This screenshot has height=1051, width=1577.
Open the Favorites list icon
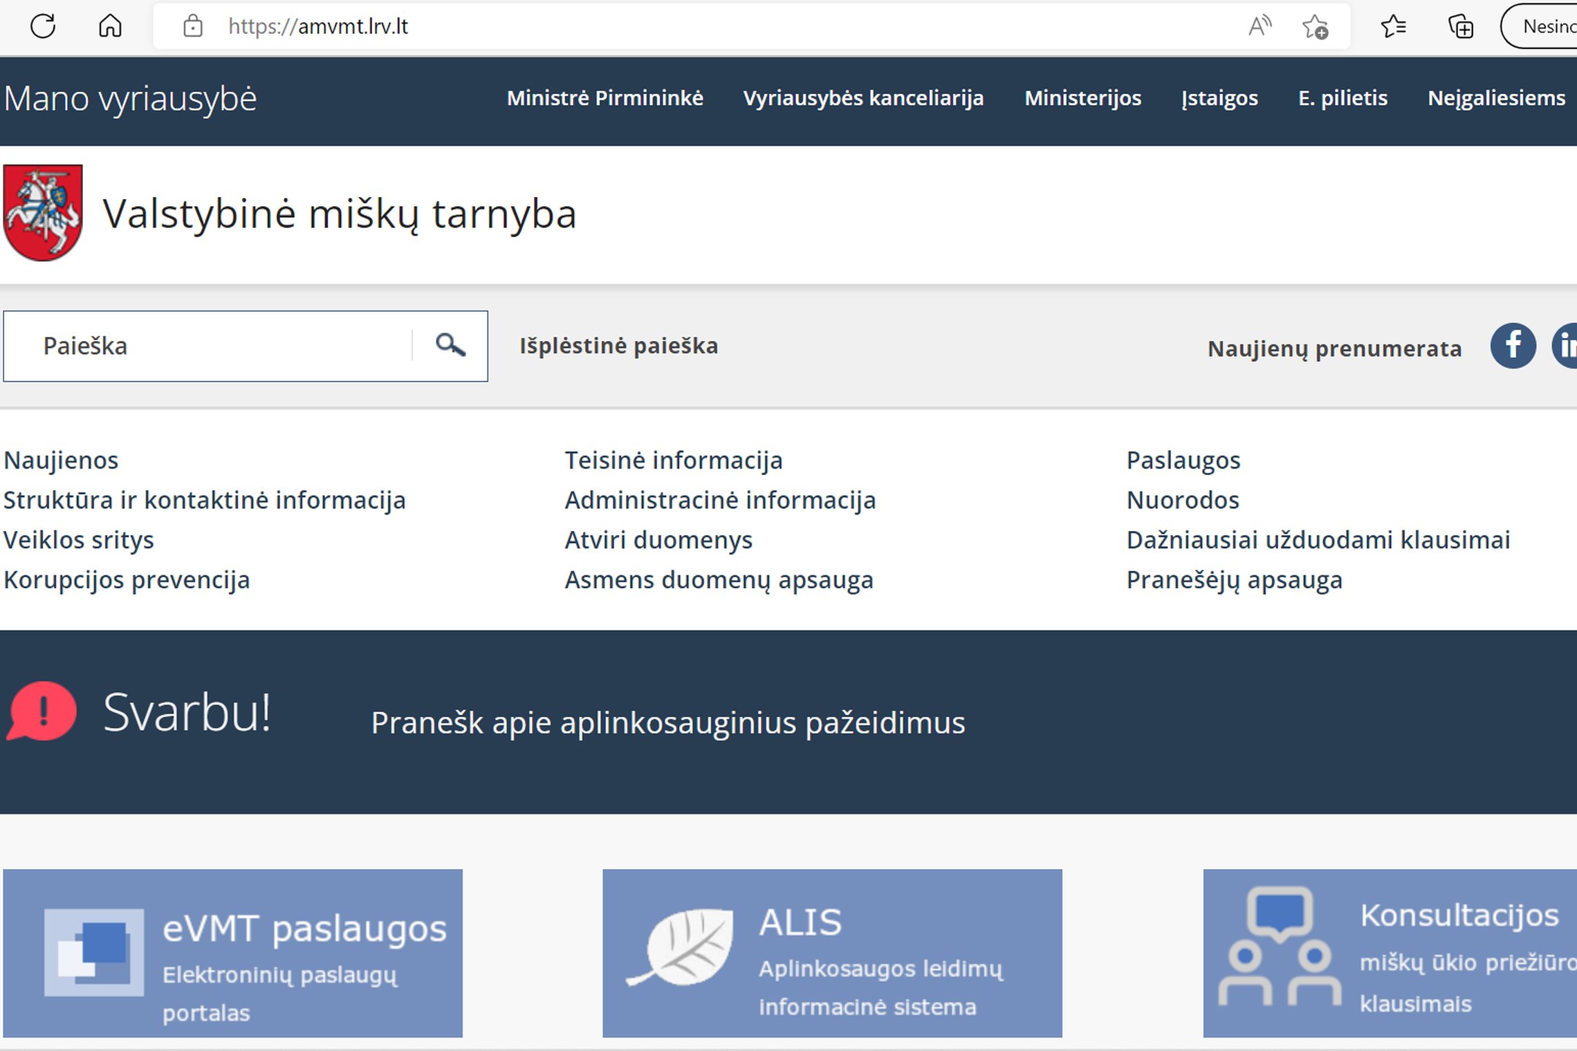1394,26
